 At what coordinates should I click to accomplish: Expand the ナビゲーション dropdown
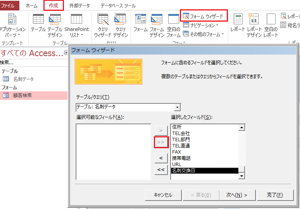202,25
